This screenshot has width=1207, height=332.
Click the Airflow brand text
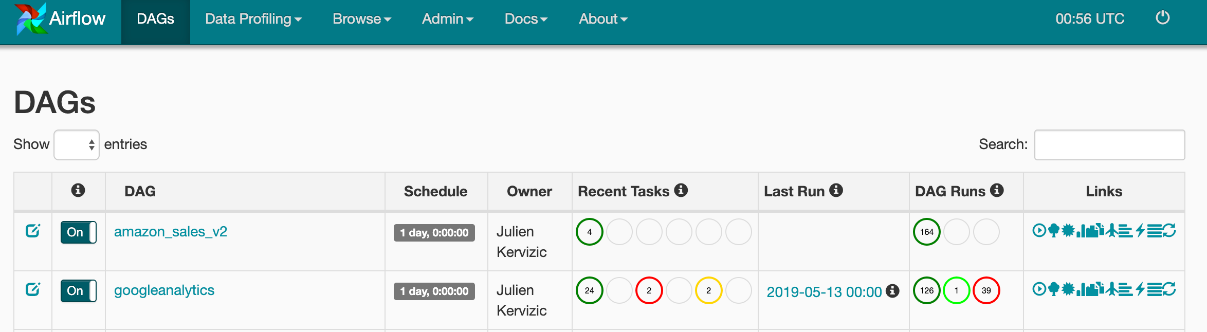(x=77, y=19)
